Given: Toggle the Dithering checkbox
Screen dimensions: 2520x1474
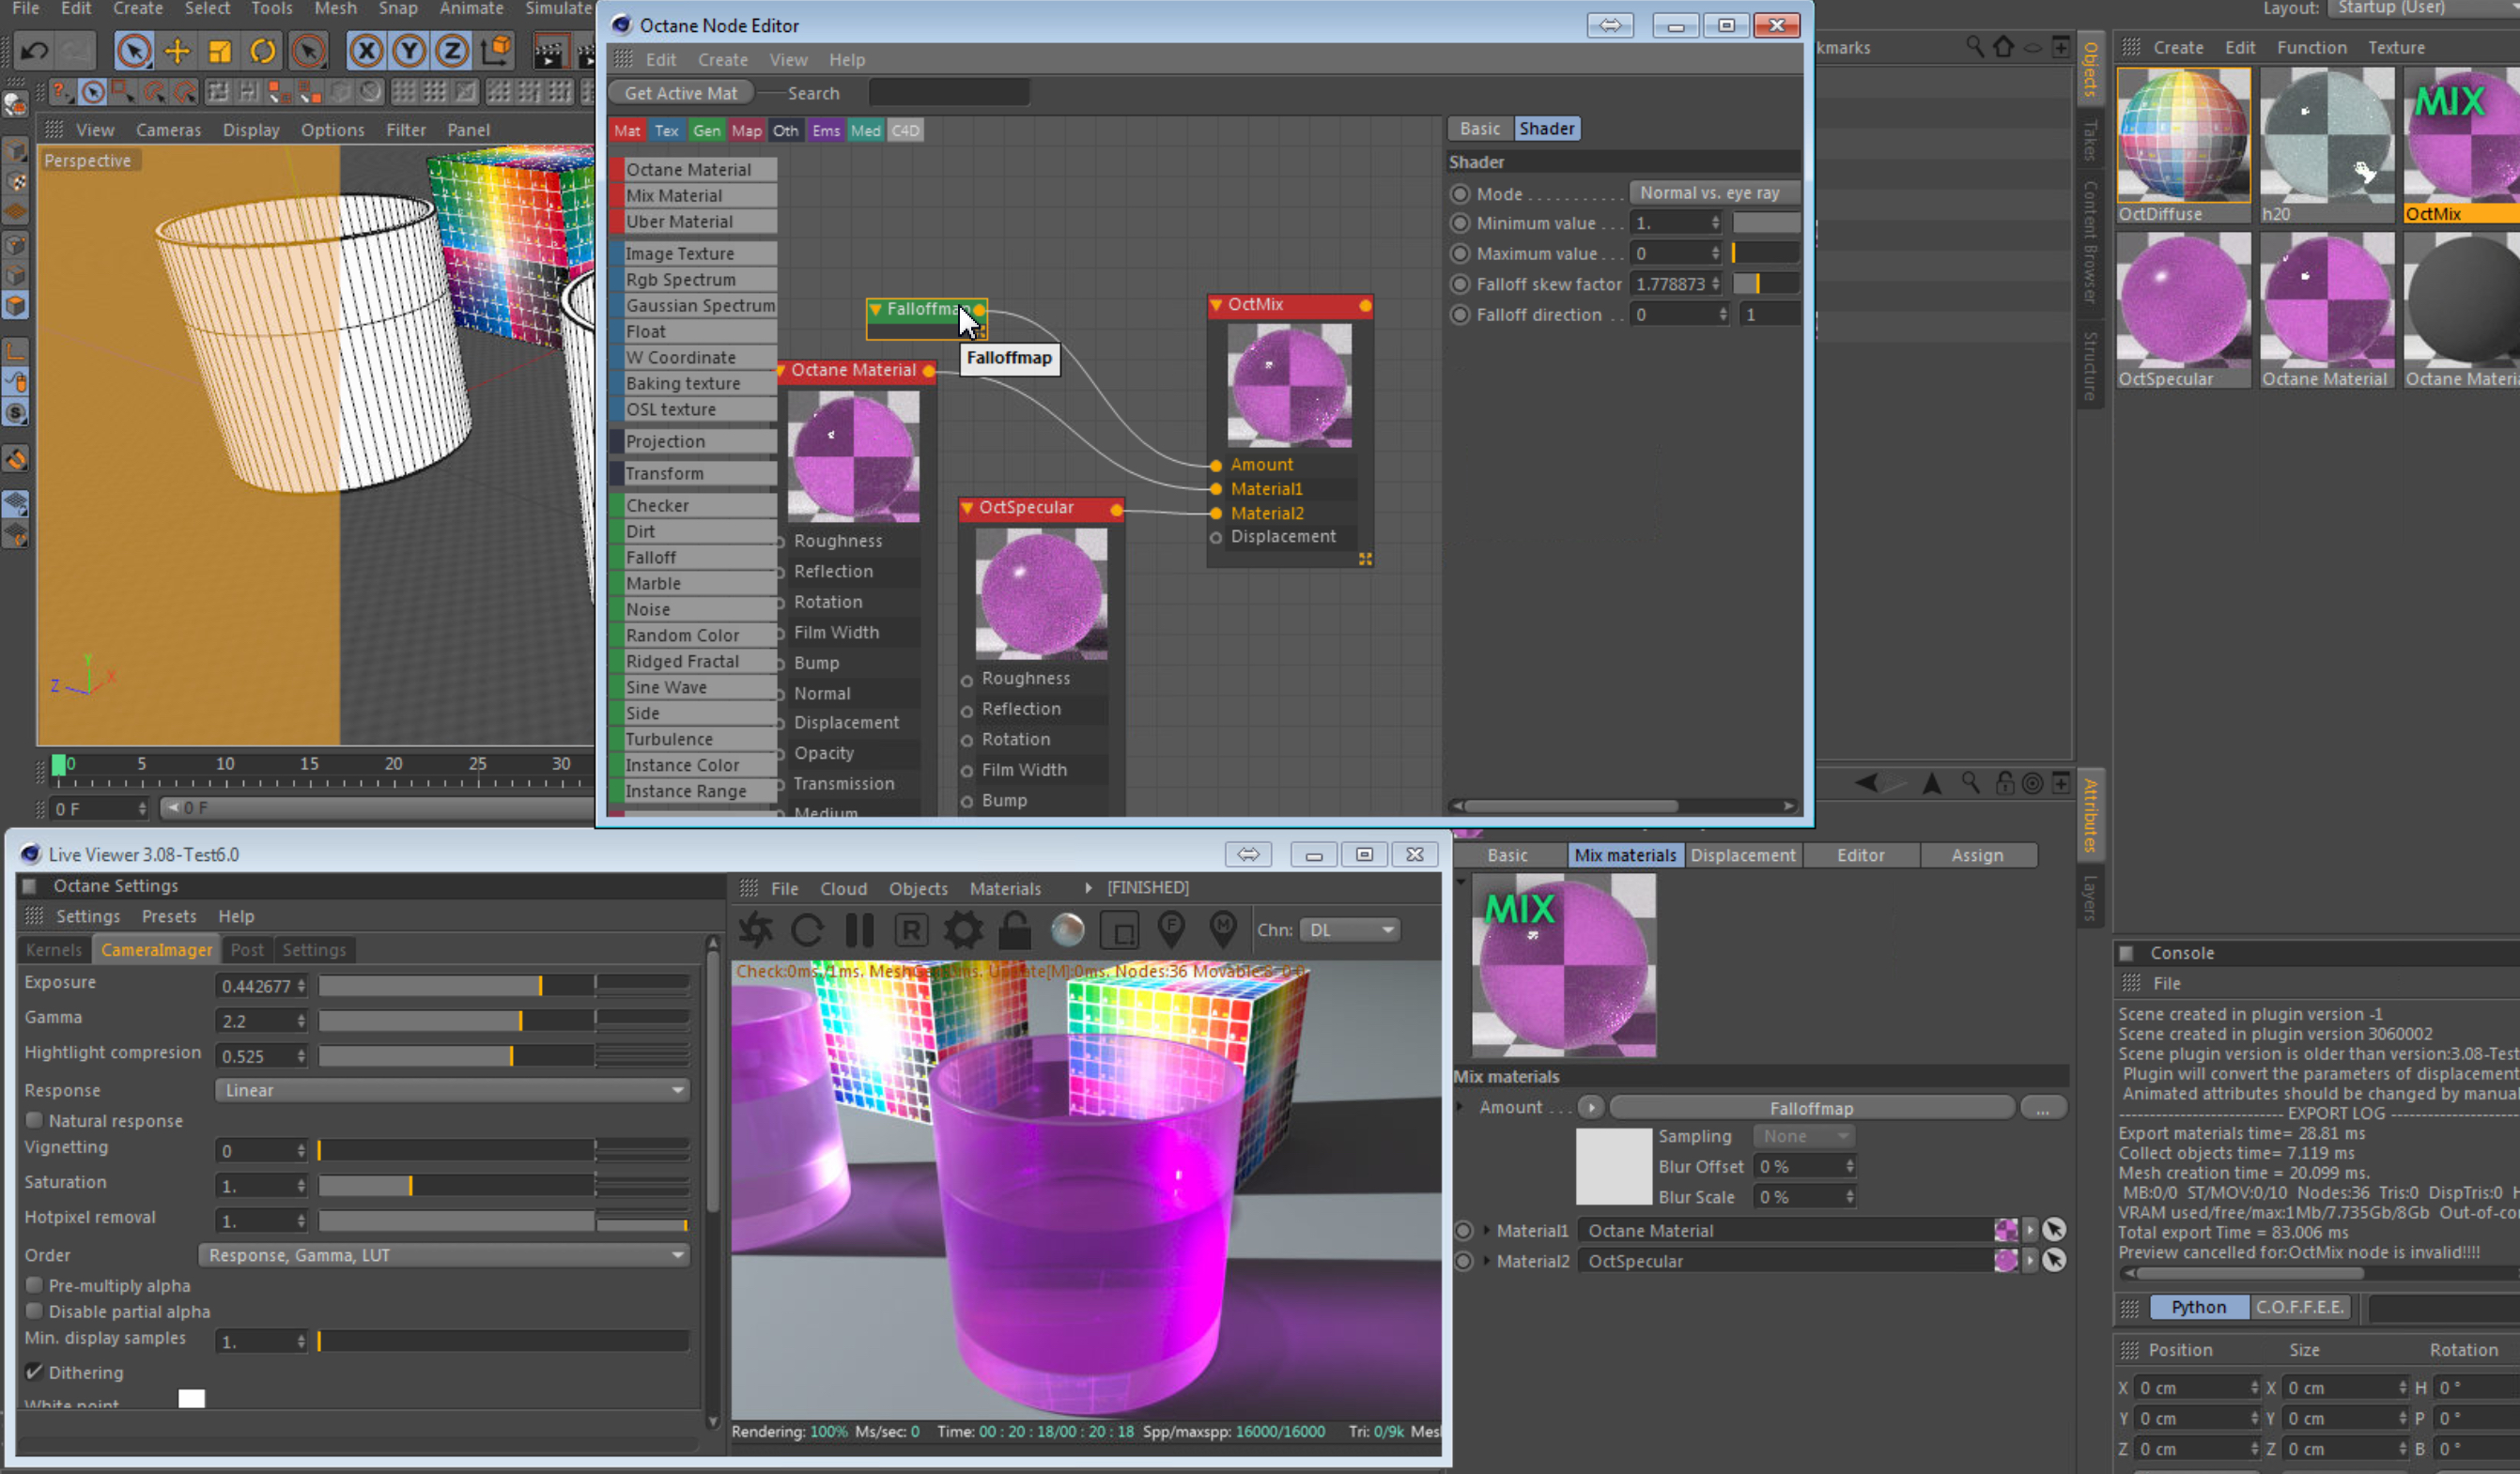Looking at the screenshot, I should click(x=35, y=1372).
